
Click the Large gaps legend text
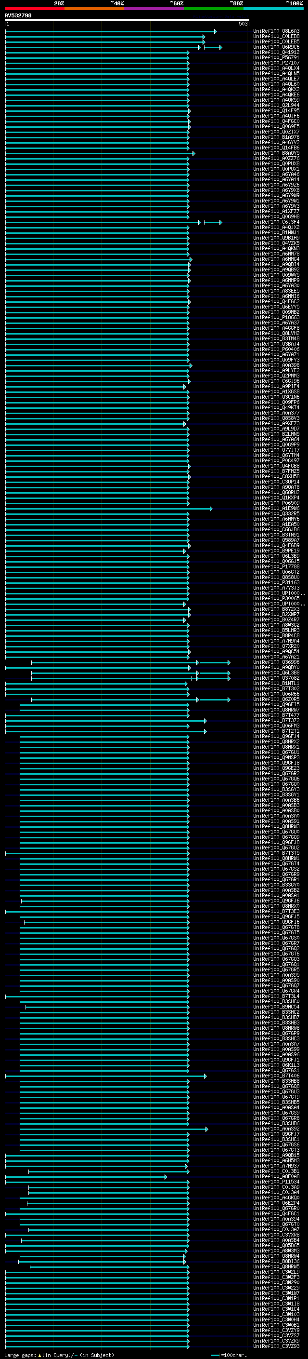click(59, 1355)
